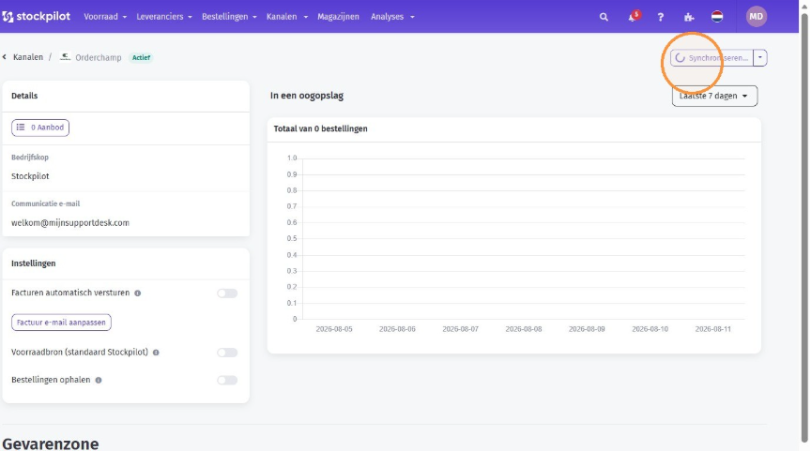Change language via the Dutch flag
Viewport: 811px width, 451px height.
717,17
